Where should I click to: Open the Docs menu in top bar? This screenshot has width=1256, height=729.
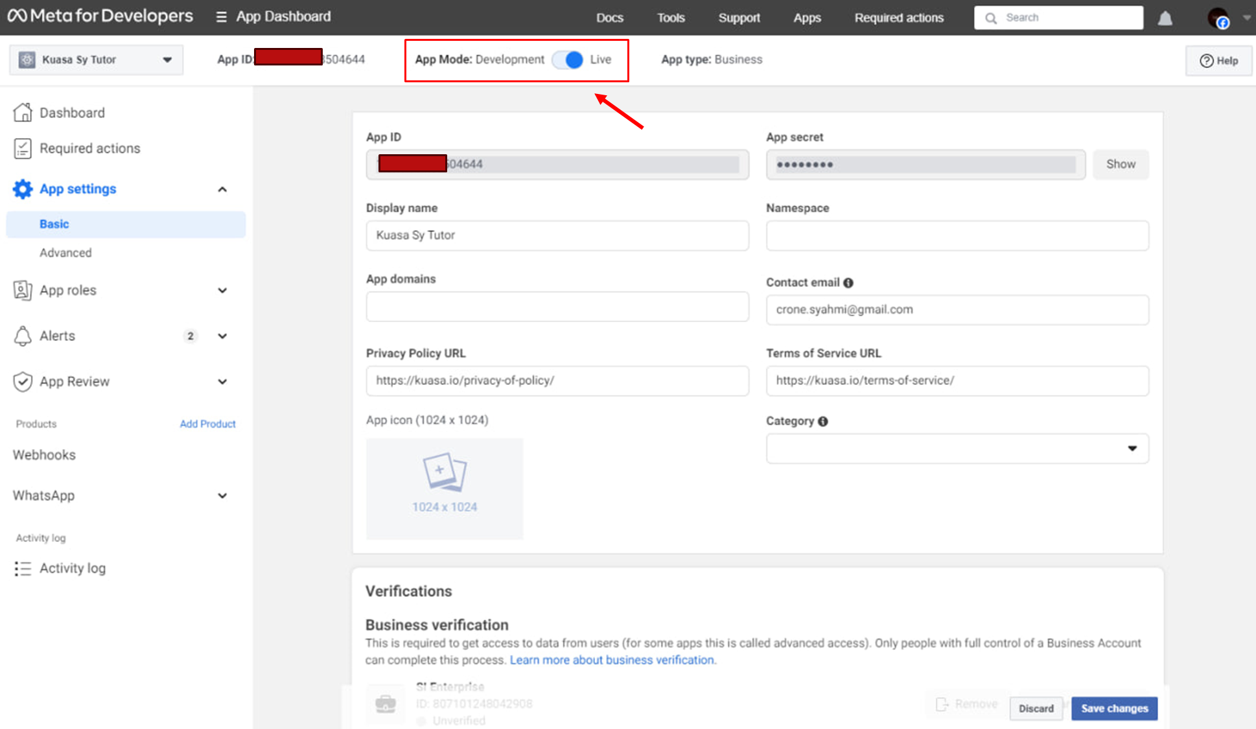coord(609,18)
